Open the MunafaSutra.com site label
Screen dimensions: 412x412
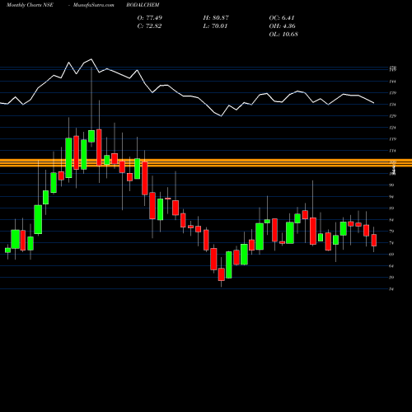(93, 5)
